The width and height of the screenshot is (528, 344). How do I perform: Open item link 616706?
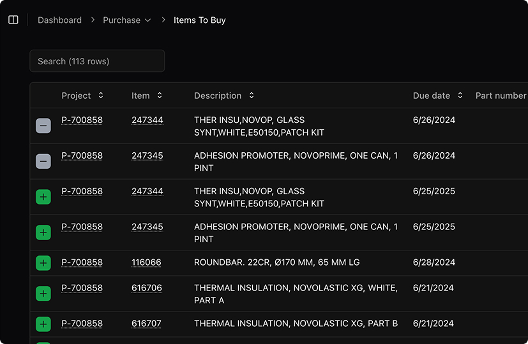146,288
